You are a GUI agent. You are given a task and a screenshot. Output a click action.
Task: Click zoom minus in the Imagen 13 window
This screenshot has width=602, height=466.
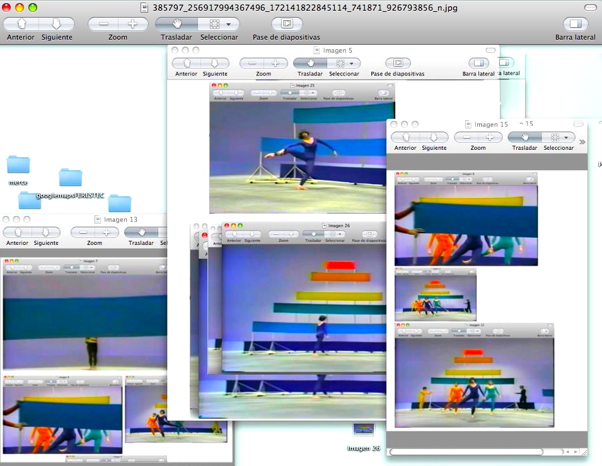[83, 232]
